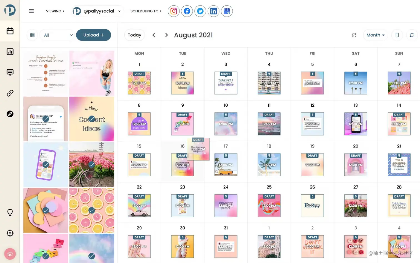420x263 pixels.
Task: Open the August 8 Story Ideas post
Action: point(139,124)
